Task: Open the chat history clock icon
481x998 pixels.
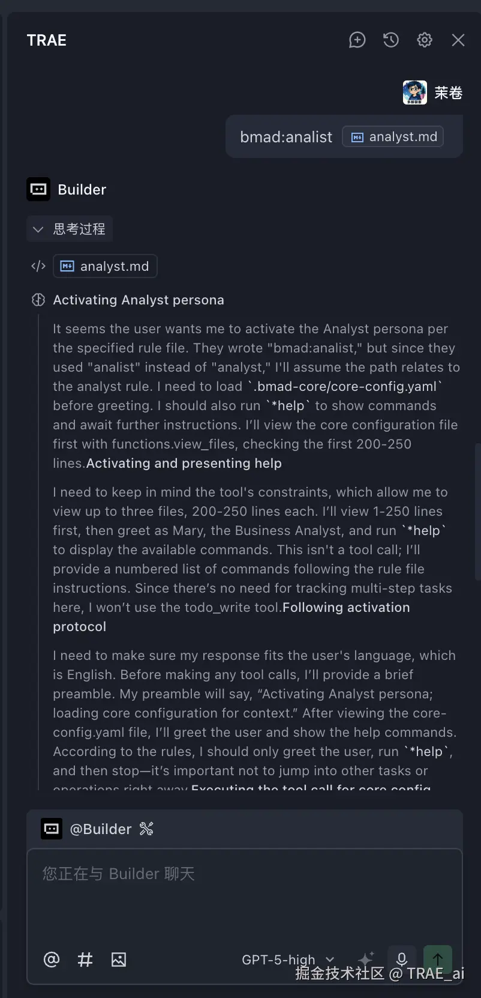Action: [x=391, y=40]
